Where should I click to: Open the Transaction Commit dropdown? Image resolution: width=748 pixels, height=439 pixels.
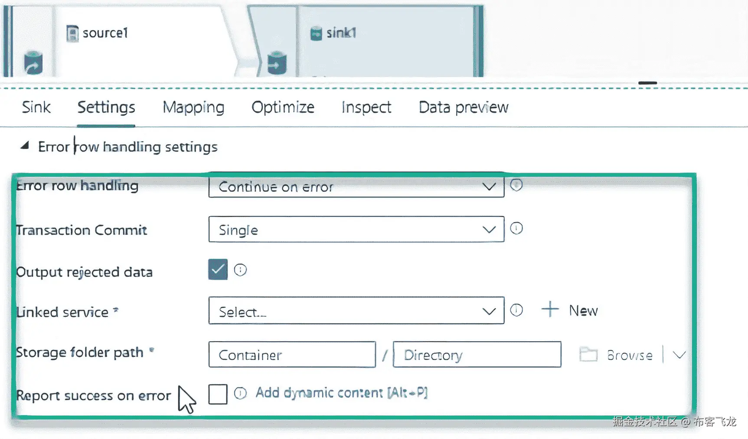click(x=356, y=229)
